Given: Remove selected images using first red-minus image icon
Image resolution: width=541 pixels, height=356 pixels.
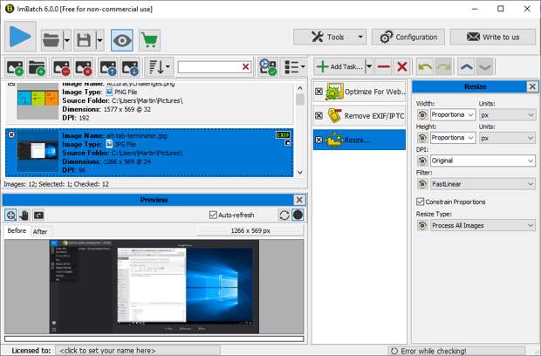Looking at the screenshot, I should coord(61,67).
